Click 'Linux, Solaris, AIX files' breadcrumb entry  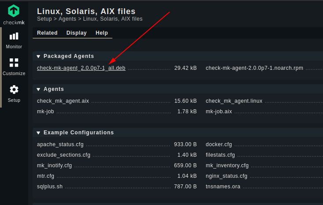click(x=113, y=19)
